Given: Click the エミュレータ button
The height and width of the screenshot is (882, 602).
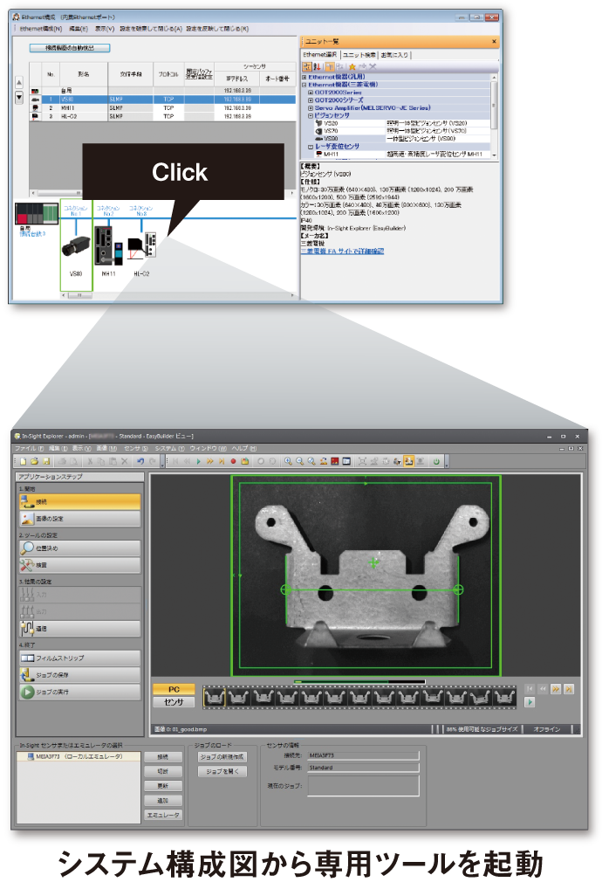Looking at the screenshot, I should 163,815.
